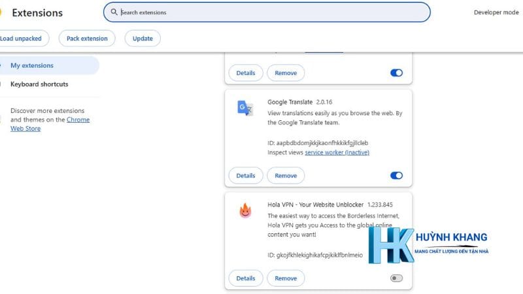Click the Developer mode label

(496, 12)
